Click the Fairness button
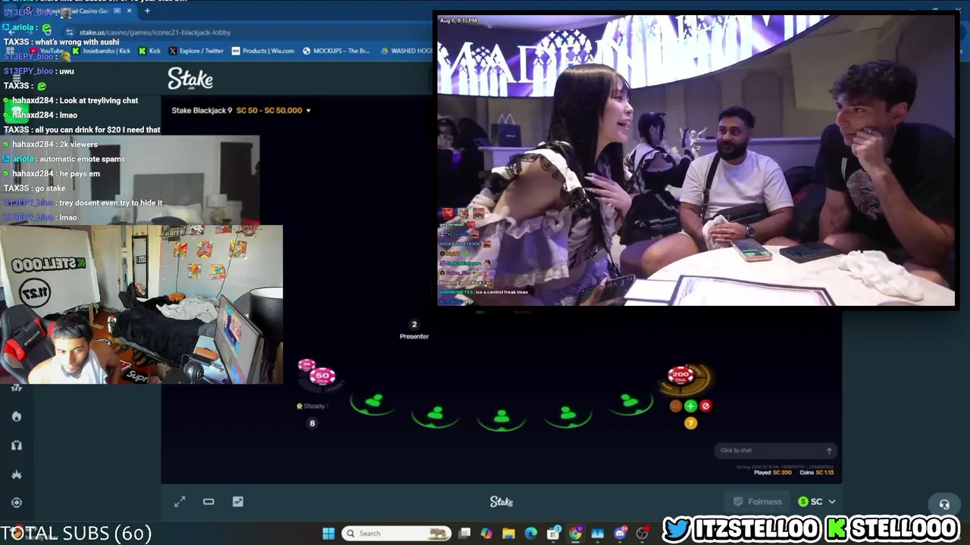970x545 pixels. pyautogui.click(x=757, y=501)
